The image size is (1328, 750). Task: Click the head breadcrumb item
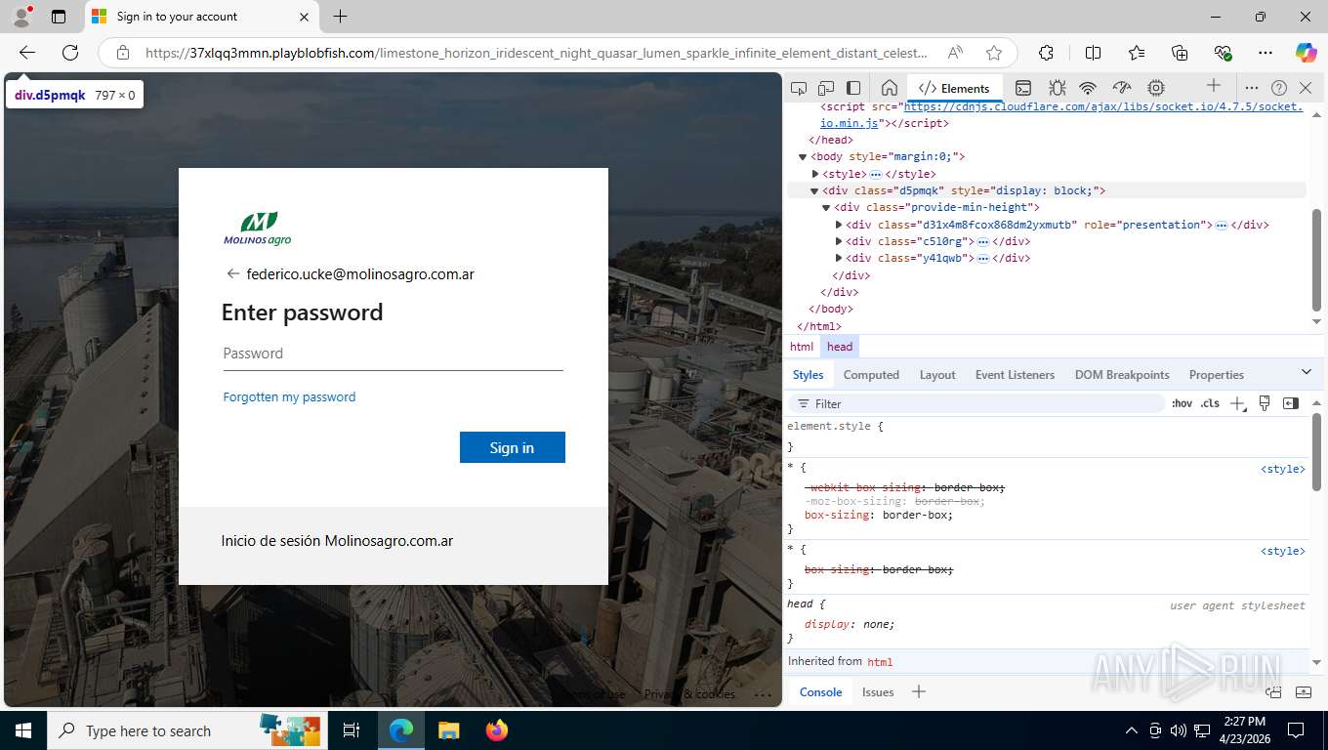coord(840,347)
